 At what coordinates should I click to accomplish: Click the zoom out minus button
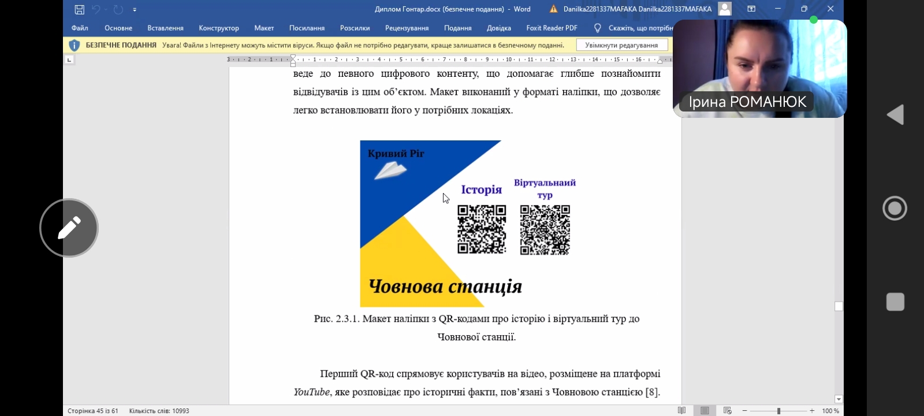[744, 411]
